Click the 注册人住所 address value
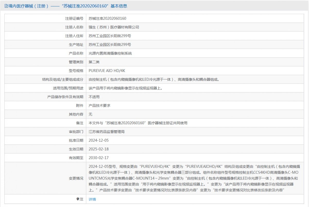 (110, 36)
